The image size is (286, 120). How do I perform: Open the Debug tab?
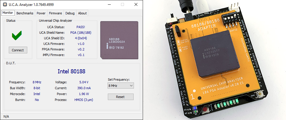(x=70, y=13)
